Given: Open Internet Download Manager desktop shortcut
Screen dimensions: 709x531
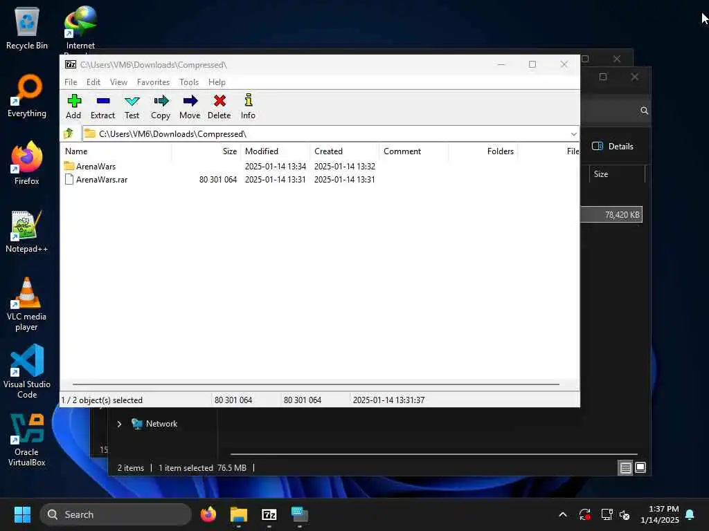Looking at the screenshot, I should coord(80,28).
